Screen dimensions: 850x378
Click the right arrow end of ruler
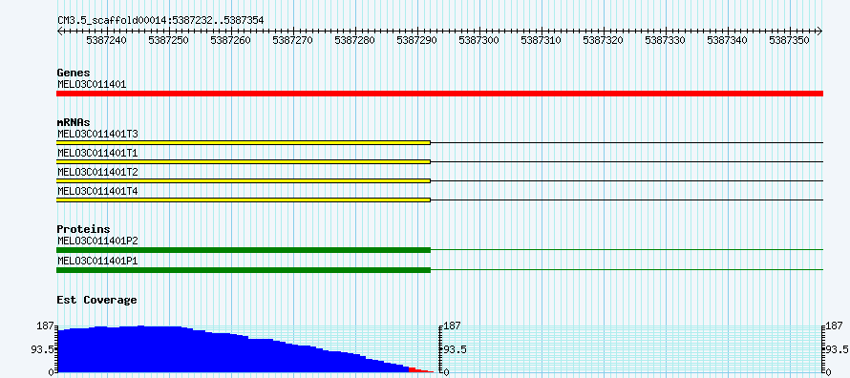click(819, 31)
